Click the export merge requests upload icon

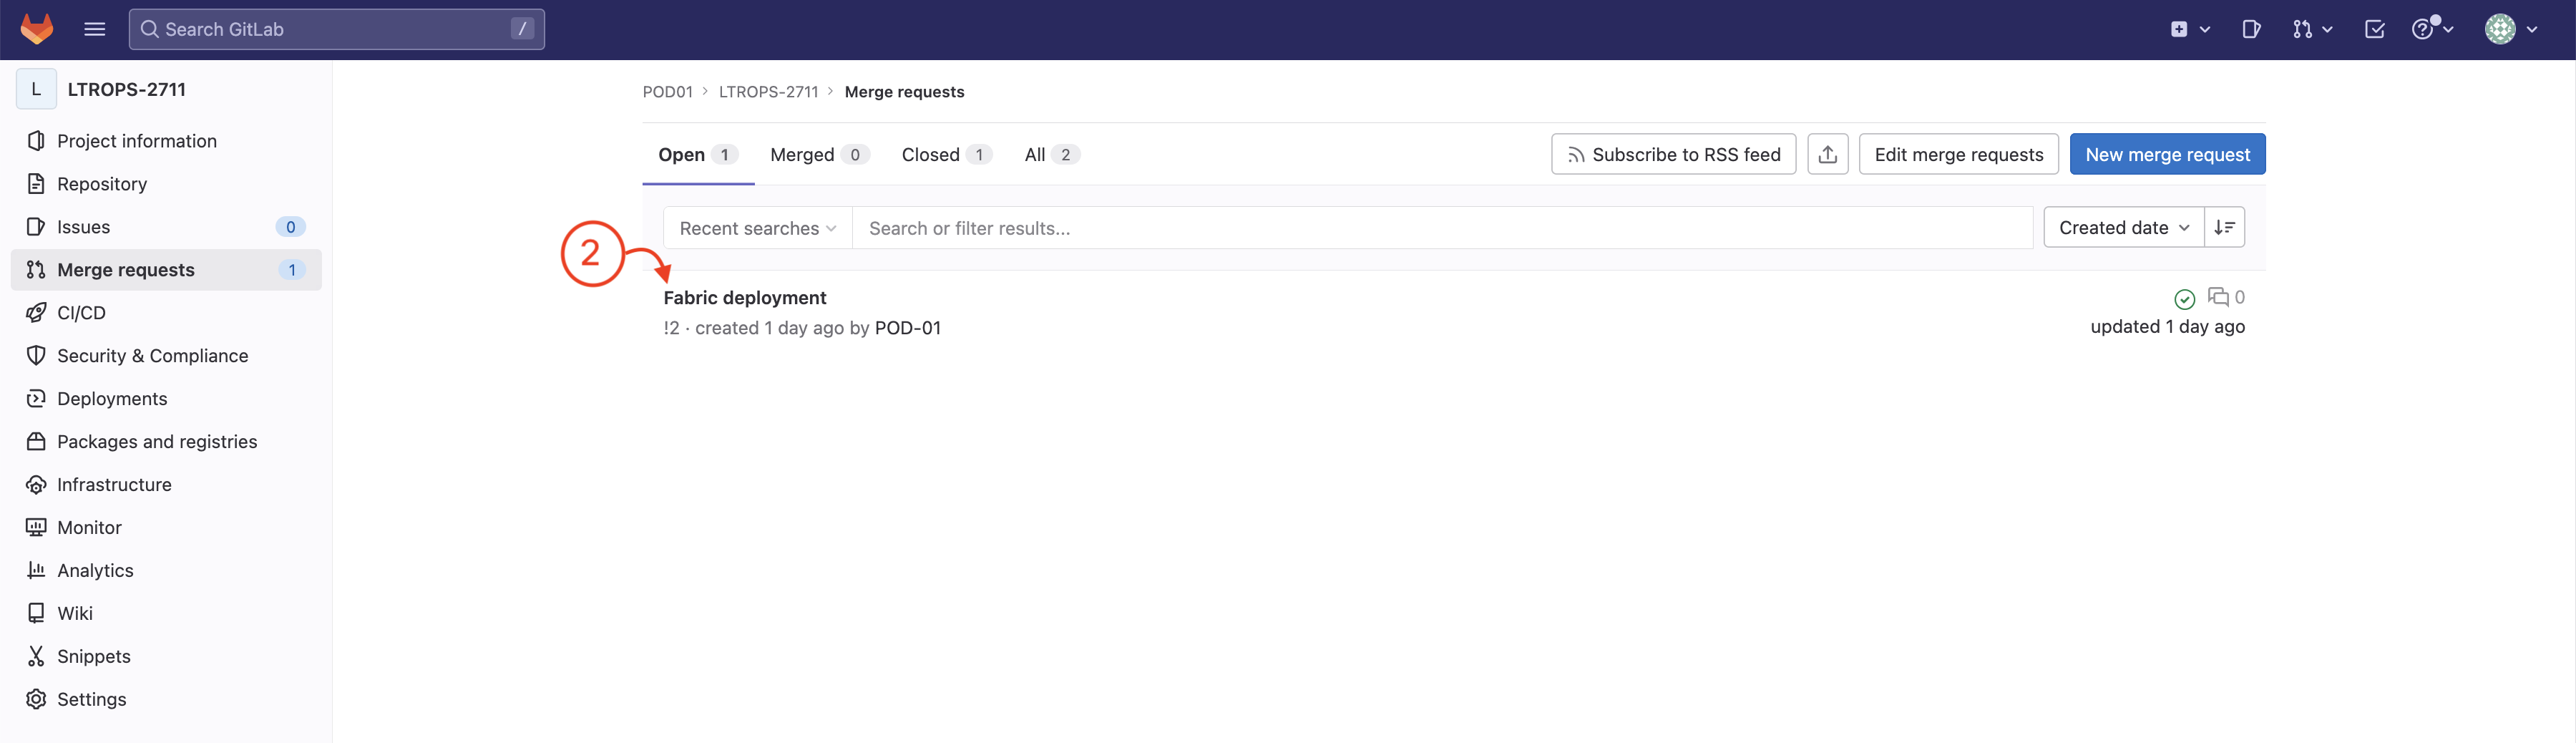(x=1827, y=154)
